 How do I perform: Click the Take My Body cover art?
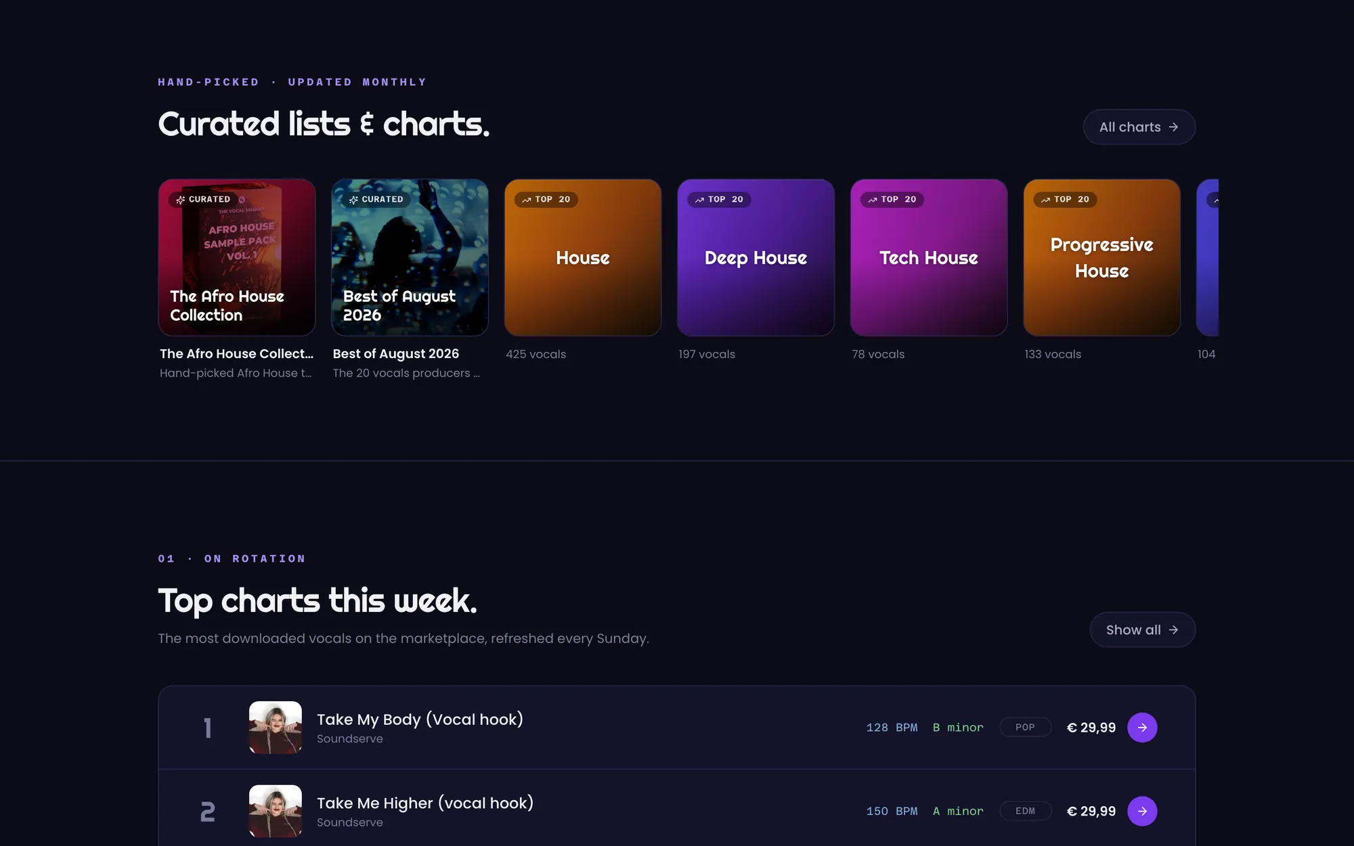pos(276,728)
